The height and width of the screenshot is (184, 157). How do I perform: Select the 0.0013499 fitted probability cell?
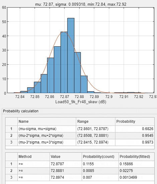tap(137, 177)
